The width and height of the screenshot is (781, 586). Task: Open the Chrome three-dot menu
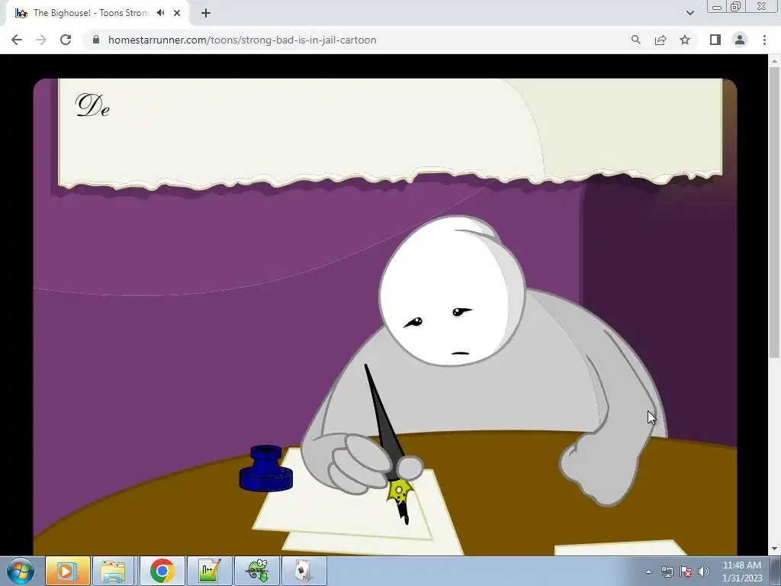tap(764, 40)
